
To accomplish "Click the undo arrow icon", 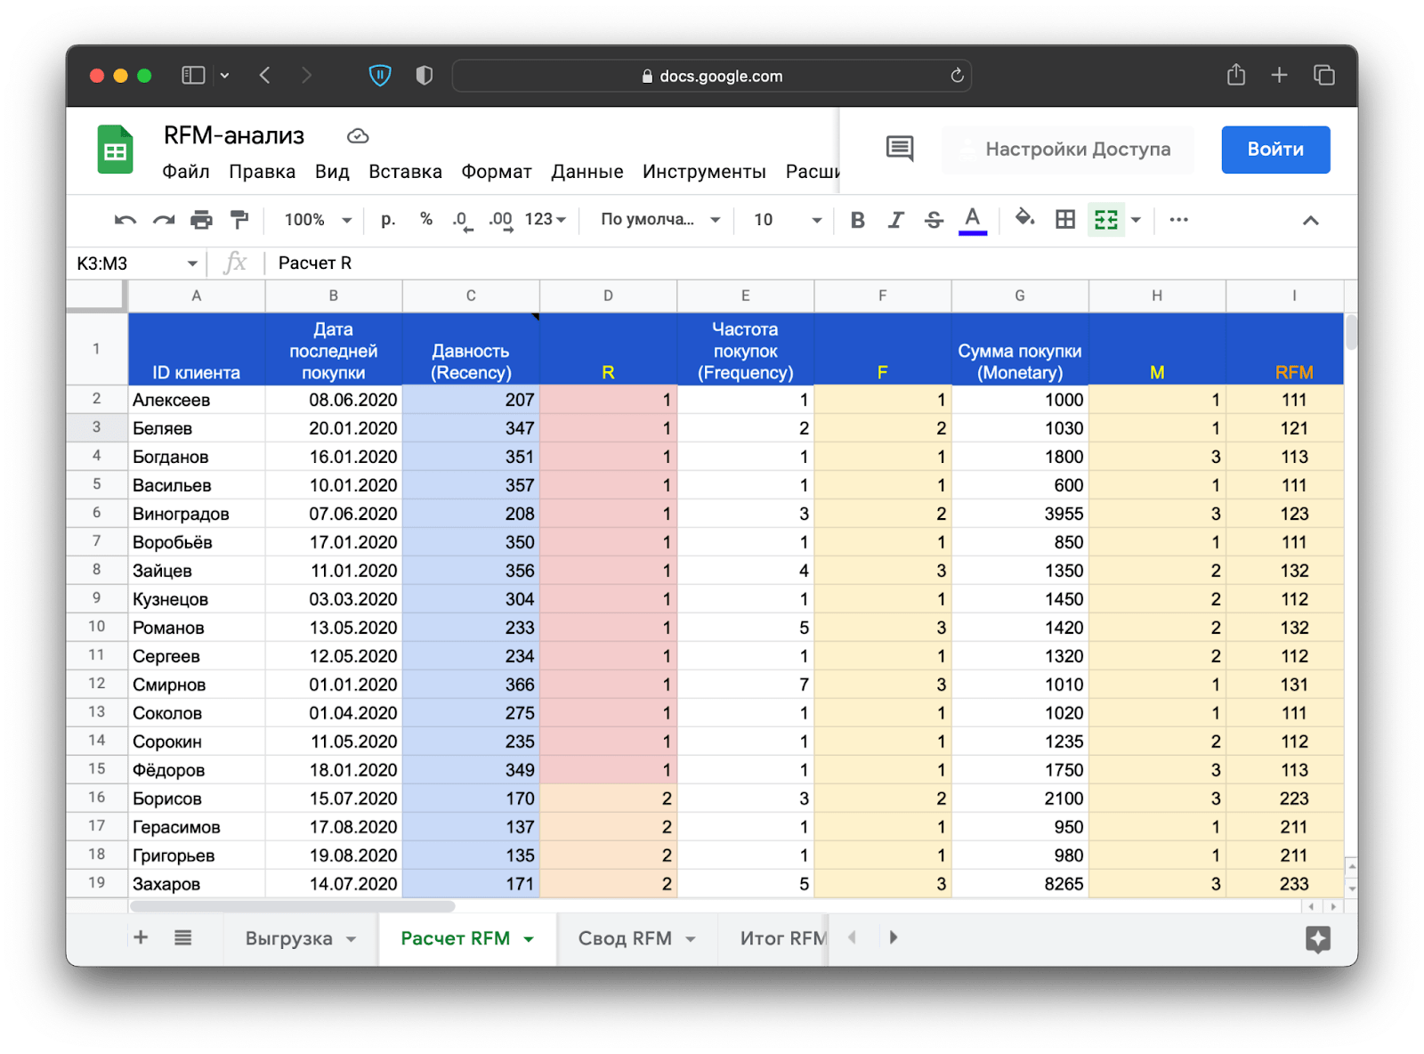I will [x=125, y=220].
